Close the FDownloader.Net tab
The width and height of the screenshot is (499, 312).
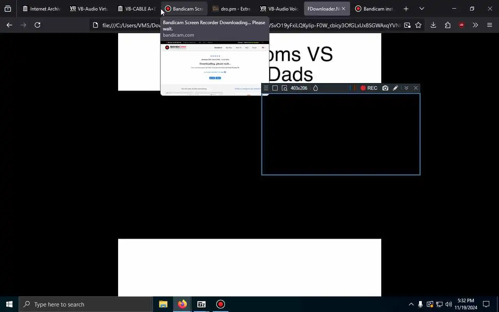click(x=343, y=9)
